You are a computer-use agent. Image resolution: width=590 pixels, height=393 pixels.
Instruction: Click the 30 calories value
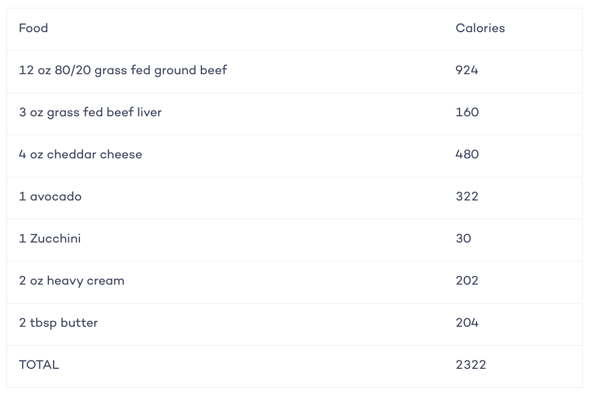(463, 239)
